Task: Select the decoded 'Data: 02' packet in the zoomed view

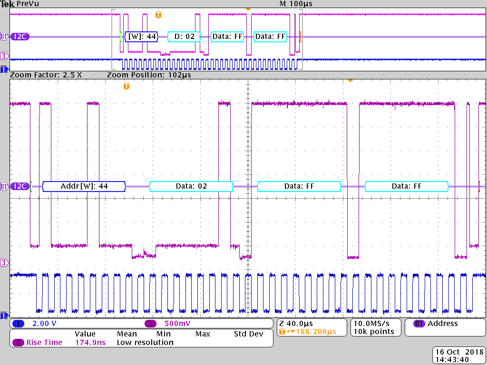Action: [x=191, y=186]
